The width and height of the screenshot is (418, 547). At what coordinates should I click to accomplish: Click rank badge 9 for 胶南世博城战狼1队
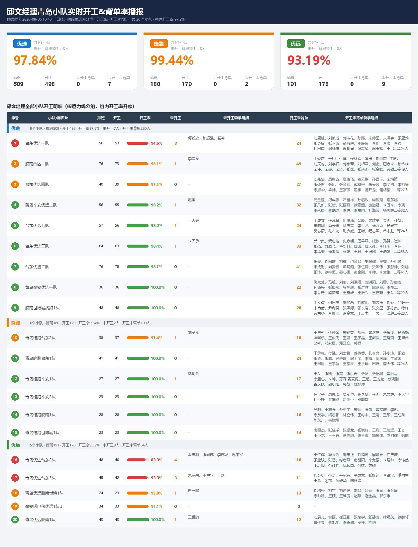pos(15,308)
